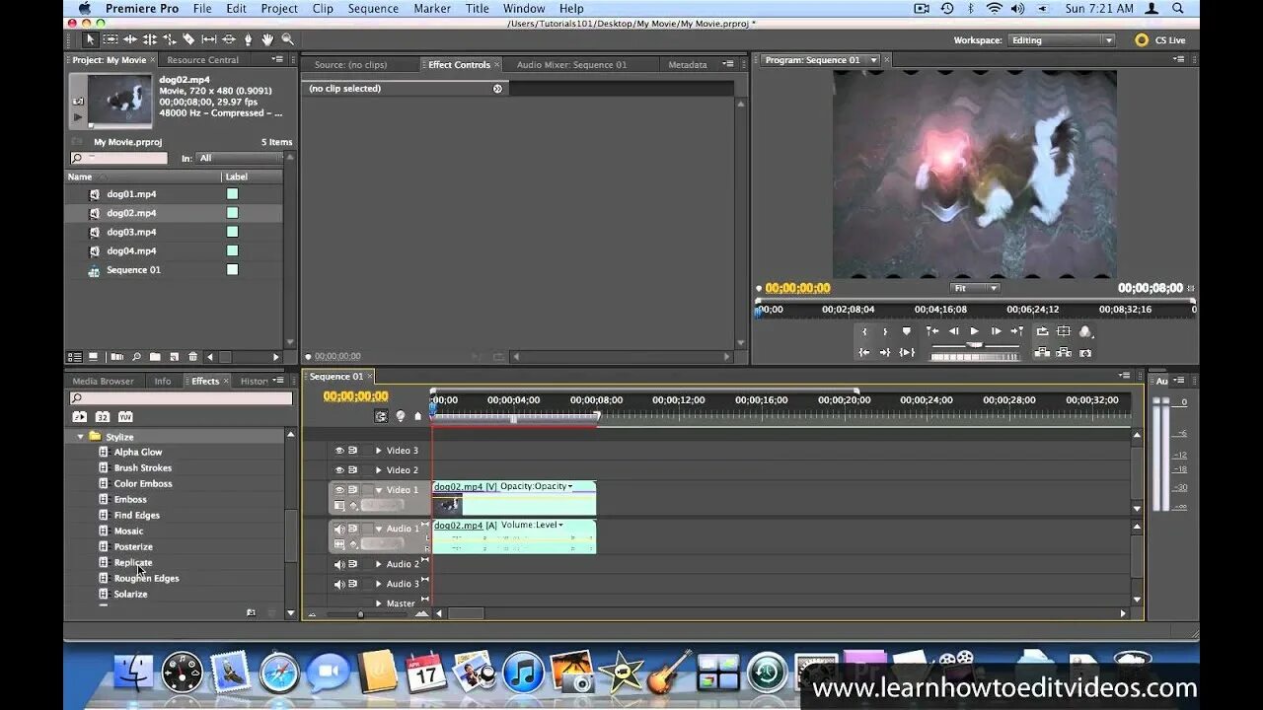Switch Project panel to List View
Viewport: 1263px width, 710px height.
click(x=75, y=357)
